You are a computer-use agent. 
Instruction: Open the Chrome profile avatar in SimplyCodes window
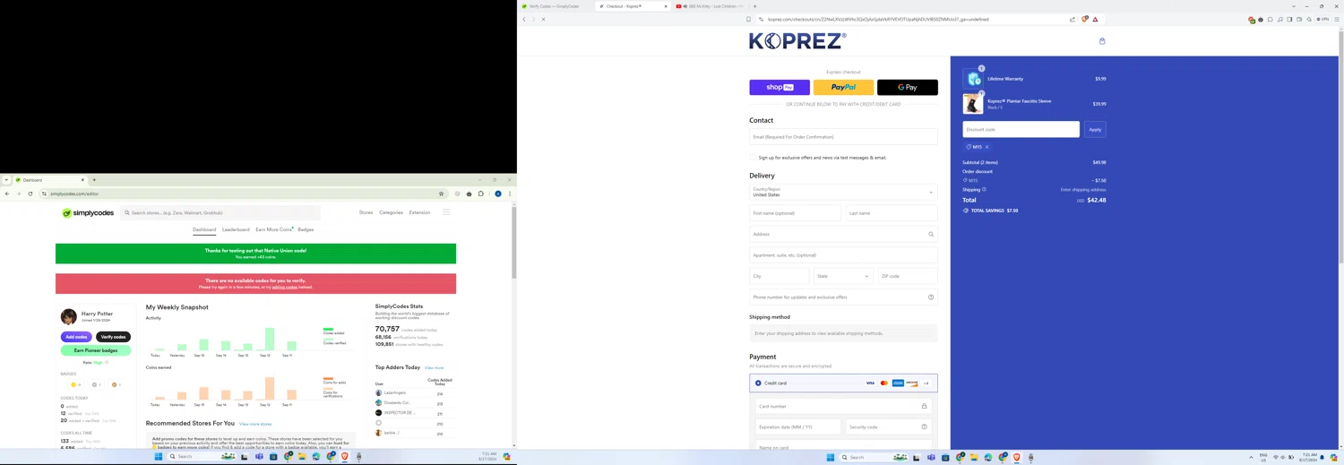(x=498, y=194)
